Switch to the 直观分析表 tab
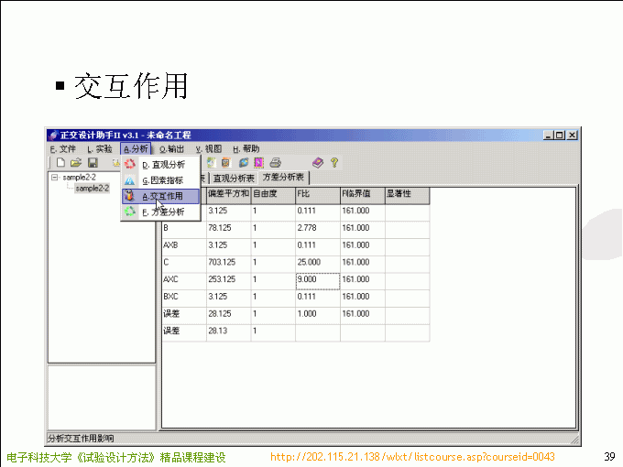 234,178
